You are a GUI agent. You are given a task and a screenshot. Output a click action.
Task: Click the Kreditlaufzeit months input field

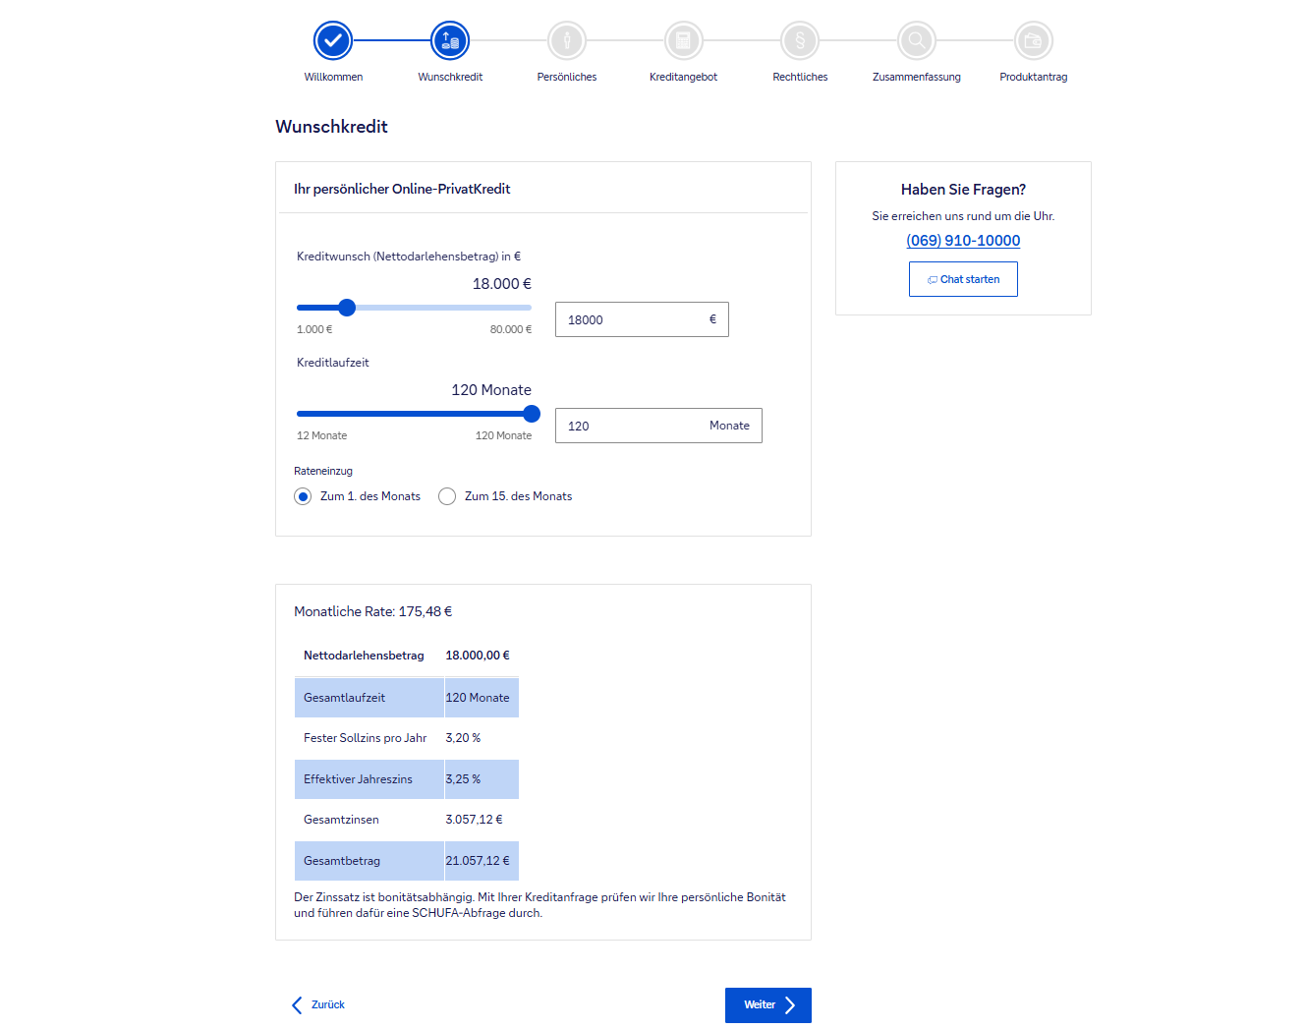[x=631, y=426]
